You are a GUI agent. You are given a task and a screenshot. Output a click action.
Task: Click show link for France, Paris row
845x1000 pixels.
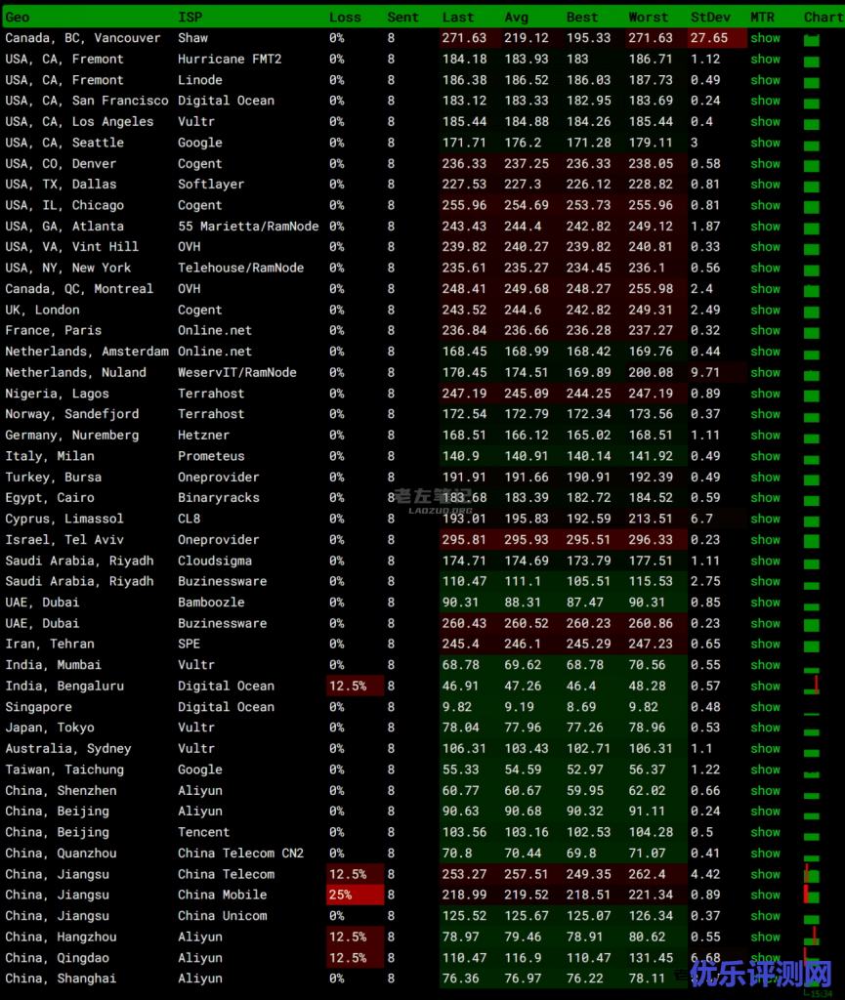[765, 331]
